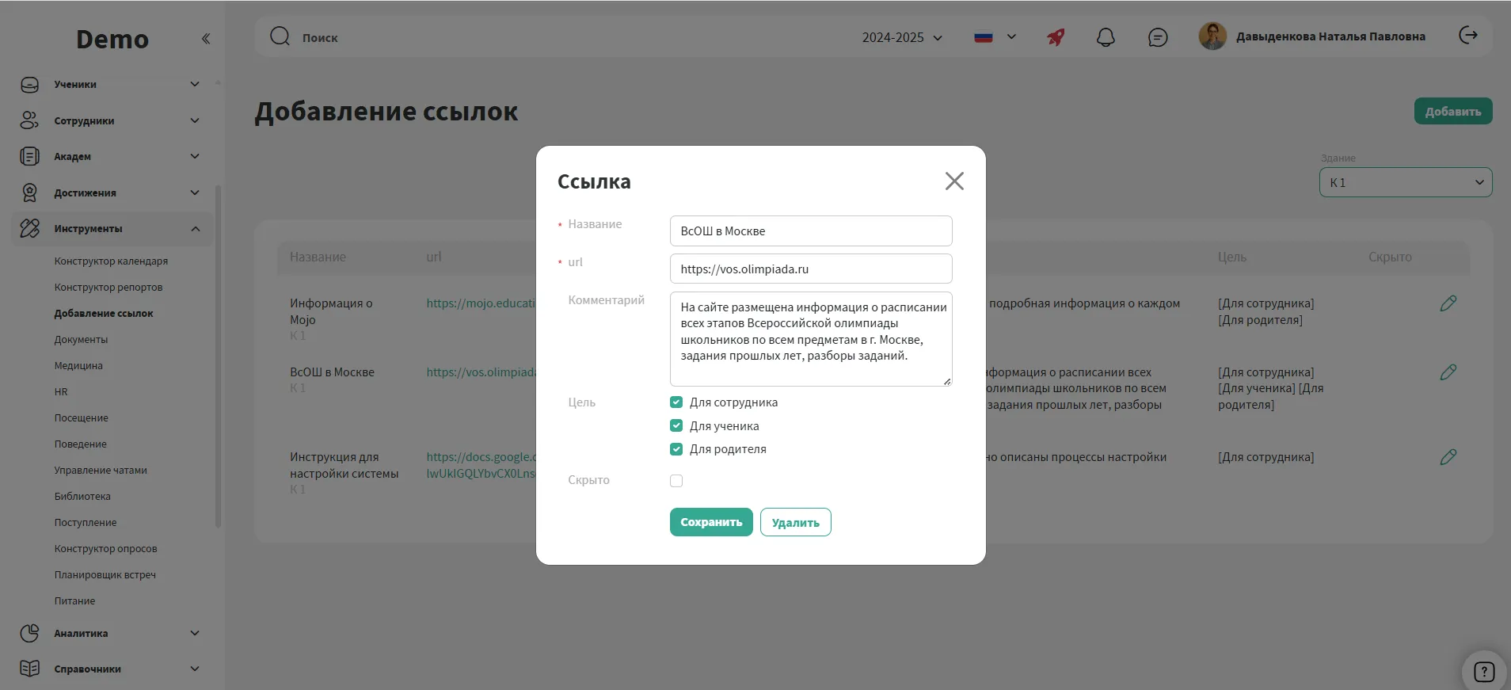This screenshot has height=690, width=1511.
Task: Click the search magnifier icon
Action: click(280, 36)
